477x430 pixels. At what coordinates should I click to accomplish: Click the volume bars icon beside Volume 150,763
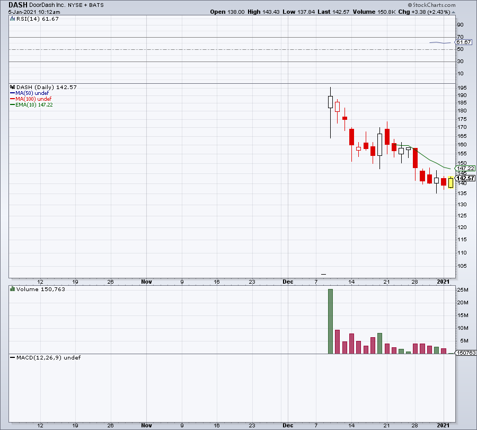point(13,289)
